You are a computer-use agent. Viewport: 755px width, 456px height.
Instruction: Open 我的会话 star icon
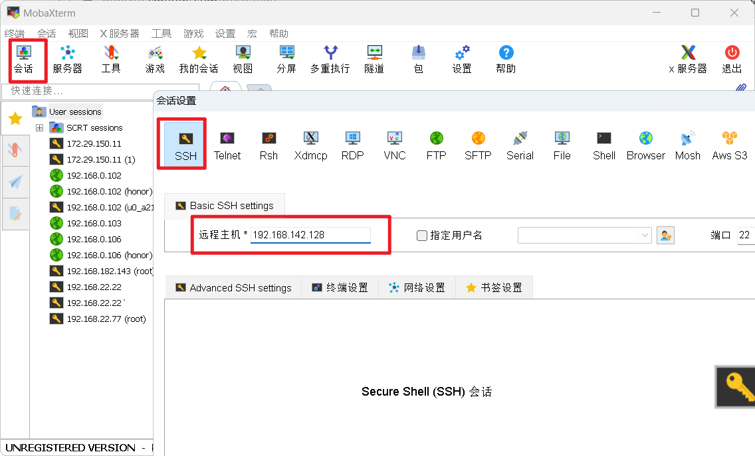[x=199, y=60]
